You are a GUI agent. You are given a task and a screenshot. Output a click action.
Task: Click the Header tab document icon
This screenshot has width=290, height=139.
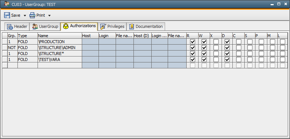pyautogui.click(x=10, y=27)
